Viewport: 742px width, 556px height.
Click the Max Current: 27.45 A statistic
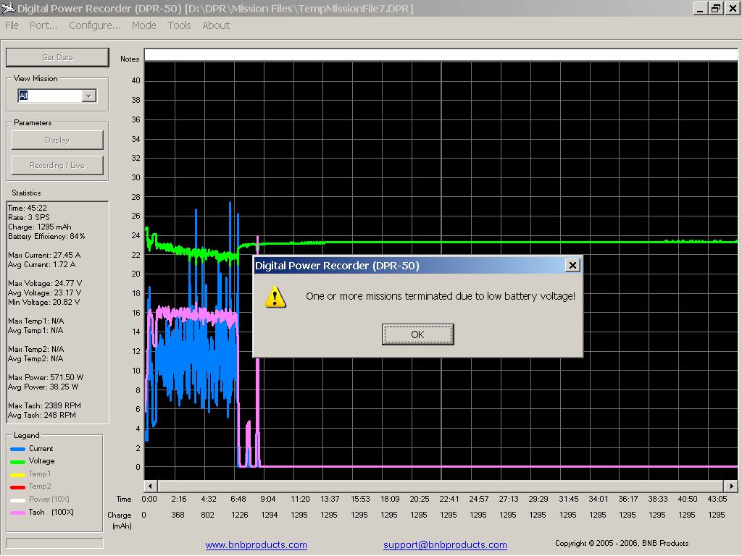[x=44, y=256]
